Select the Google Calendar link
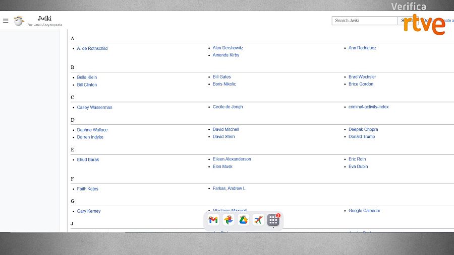Image resolution: width=454 pixels, height=255 pixels. (364, 211)
